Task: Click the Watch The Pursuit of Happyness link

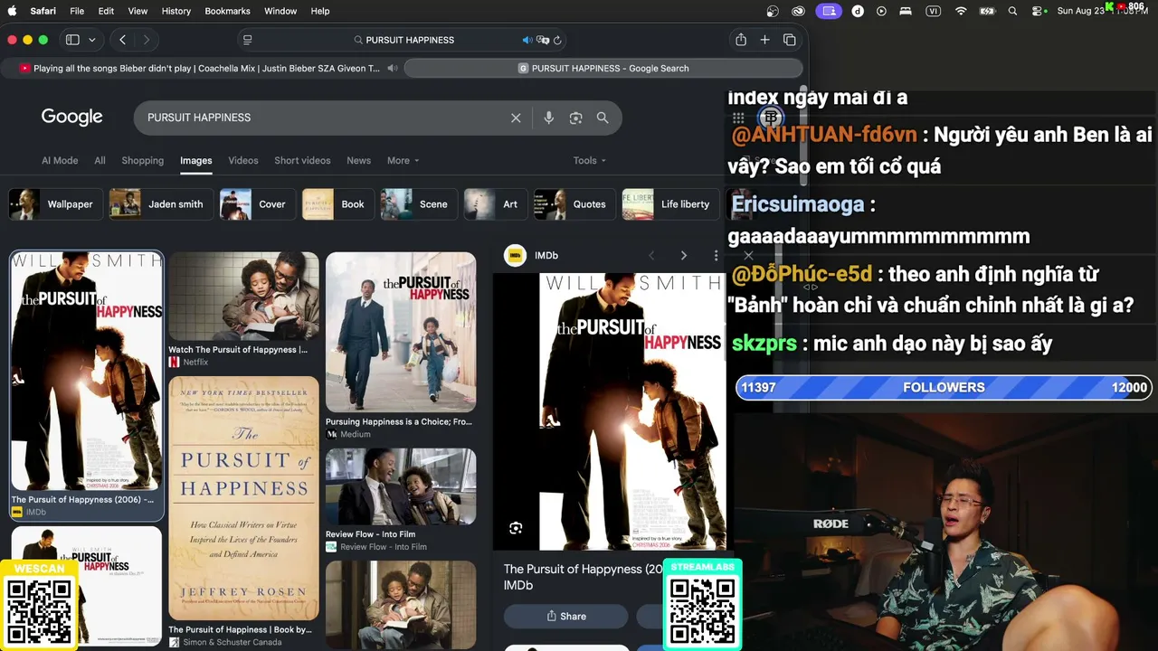Action: (x=238, y=350)
